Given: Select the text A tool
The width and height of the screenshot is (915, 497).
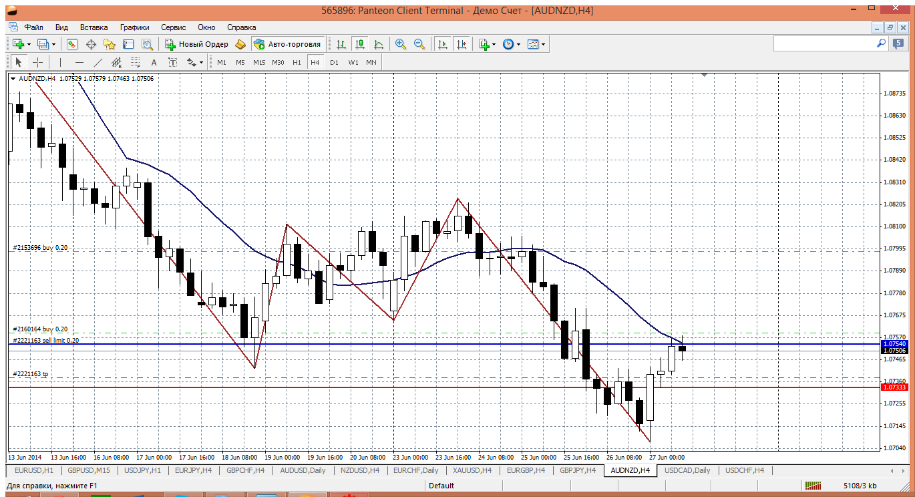Looking at the screenshot, I should 154,62.
